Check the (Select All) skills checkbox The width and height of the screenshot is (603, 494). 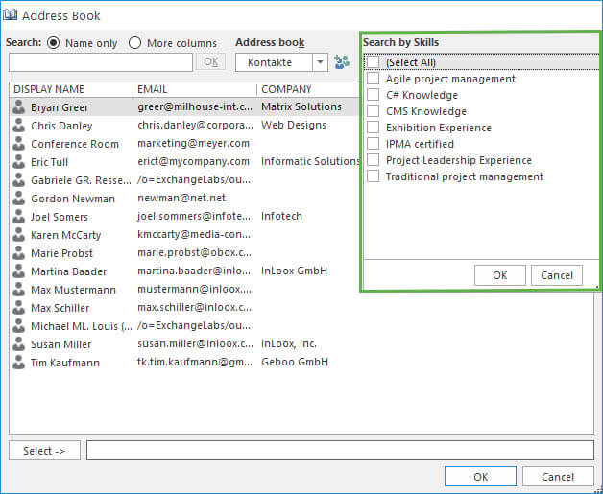point(373,62)
